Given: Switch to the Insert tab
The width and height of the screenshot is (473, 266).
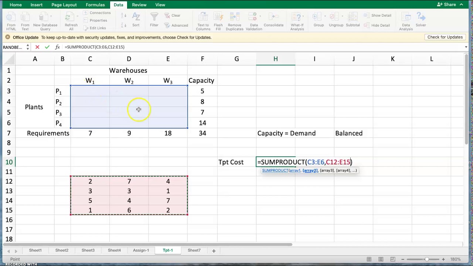Looking at the screenshot, I should (x=37, y=5).
